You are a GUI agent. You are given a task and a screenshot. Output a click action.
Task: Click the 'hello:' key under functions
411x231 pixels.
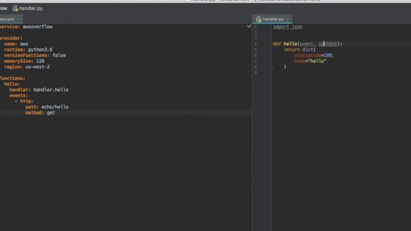[x=12, y=84]
